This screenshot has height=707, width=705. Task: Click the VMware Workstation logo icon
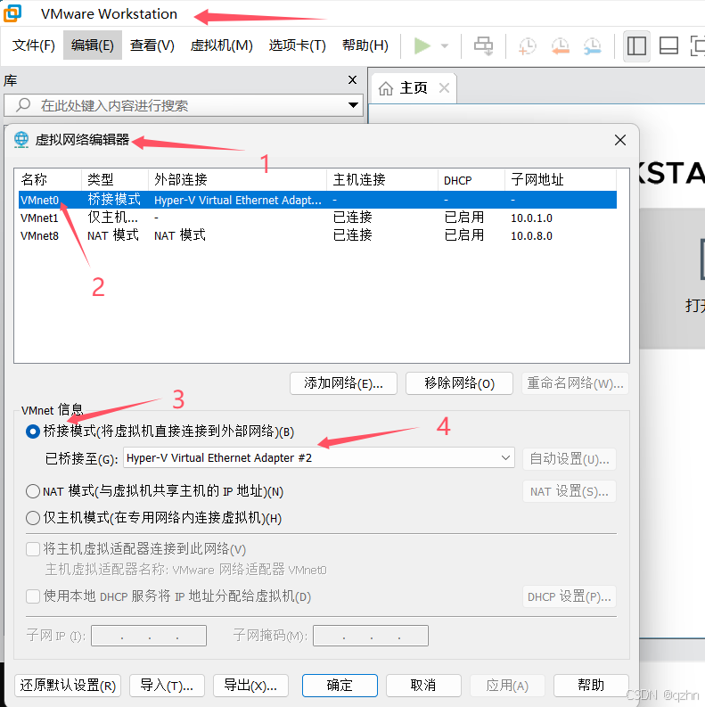[12, 13]
